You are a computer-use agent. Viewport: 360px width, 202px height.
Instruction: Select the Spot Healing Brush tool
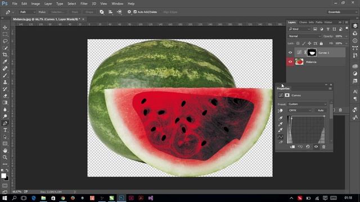click(x=5, y=68)
